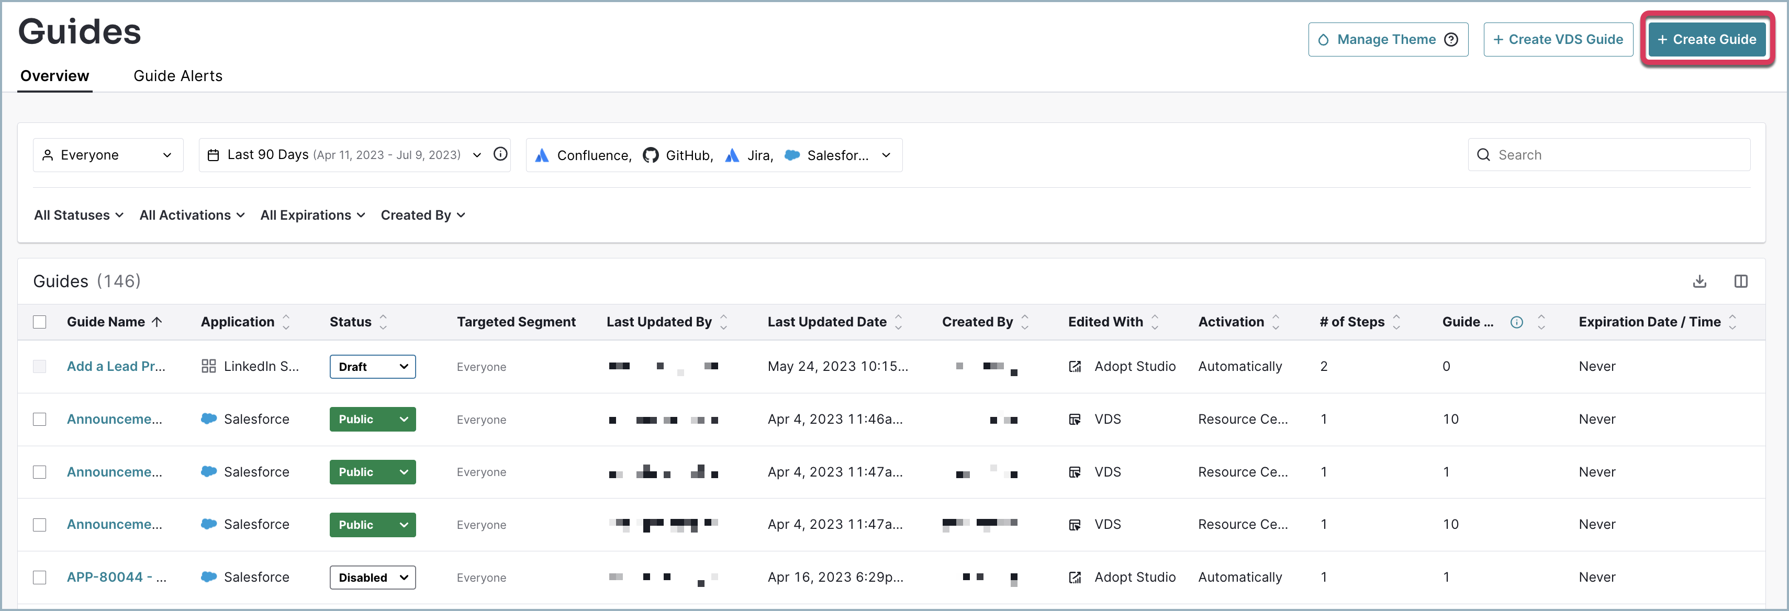Click the info icon next to date range
This screenshot has height=611, width=1789.
[x=500, y=154]
